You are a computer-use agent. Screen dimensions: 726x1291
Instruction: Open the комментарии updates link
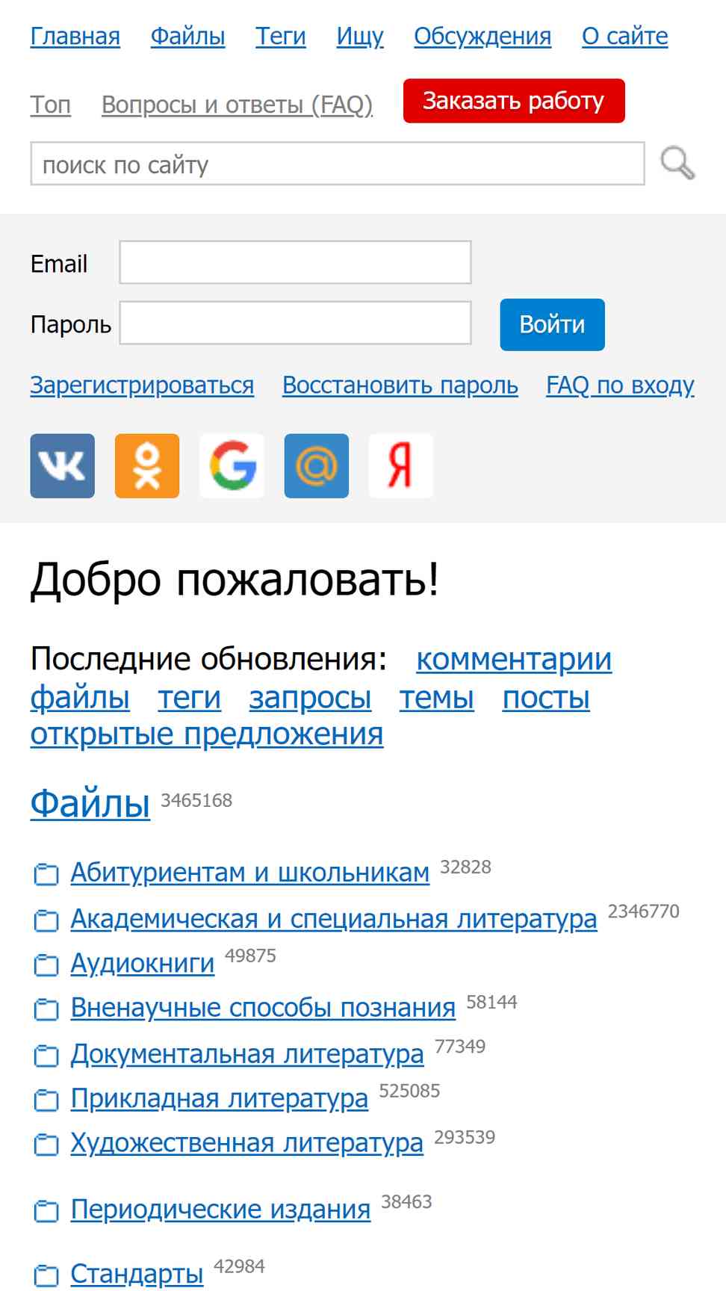point(514,660)
